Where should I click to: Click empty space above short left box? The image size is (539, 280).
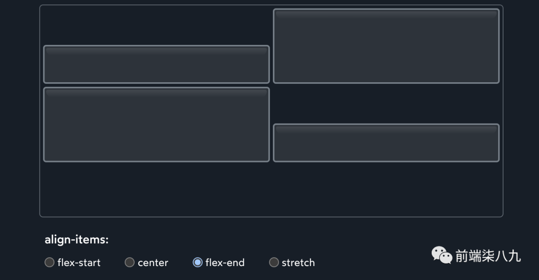(x=156, y=26)
